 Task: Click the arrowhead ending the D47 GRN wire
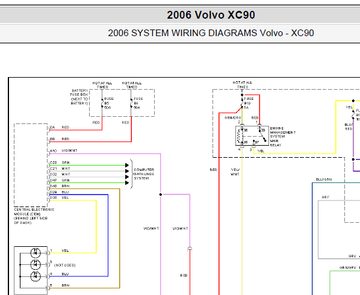pyautogui.click(x=127, y=183)
